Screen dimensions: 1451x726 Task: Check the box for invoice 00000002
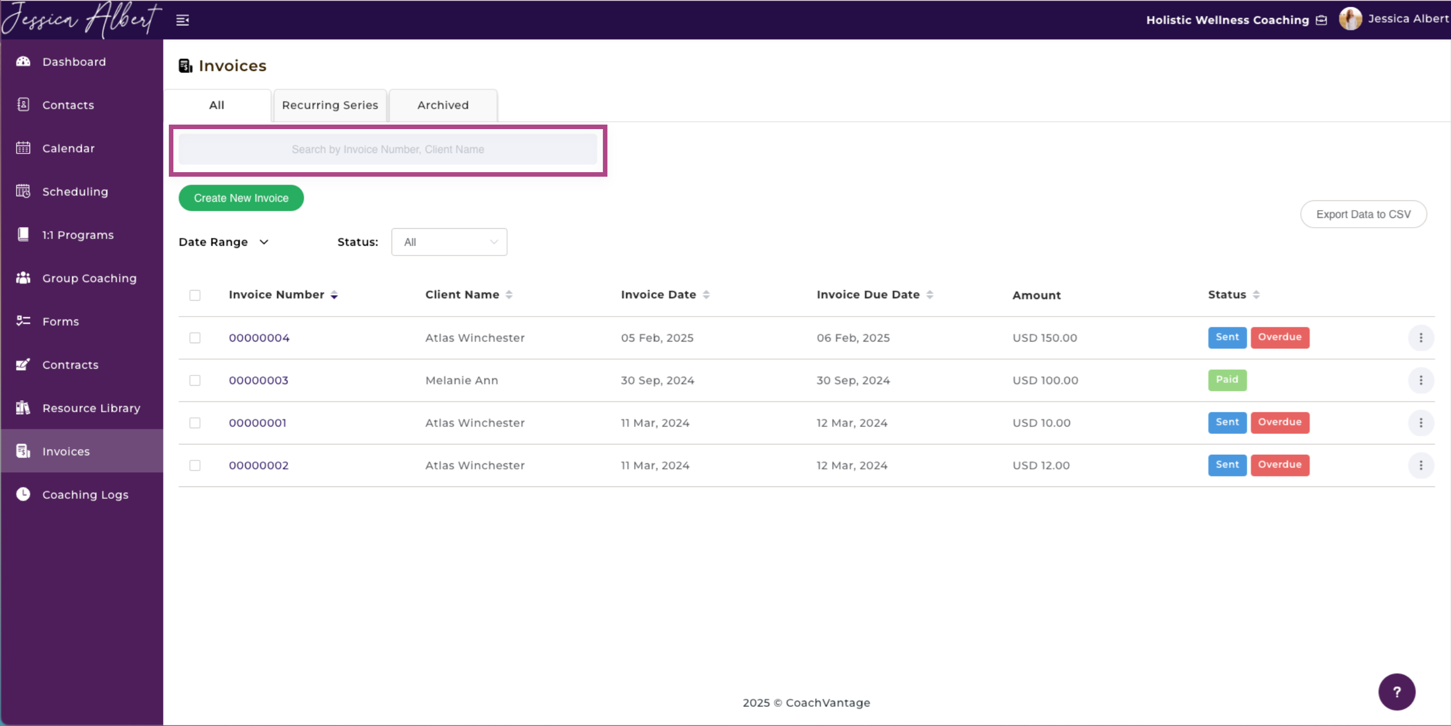coord(195,465)
